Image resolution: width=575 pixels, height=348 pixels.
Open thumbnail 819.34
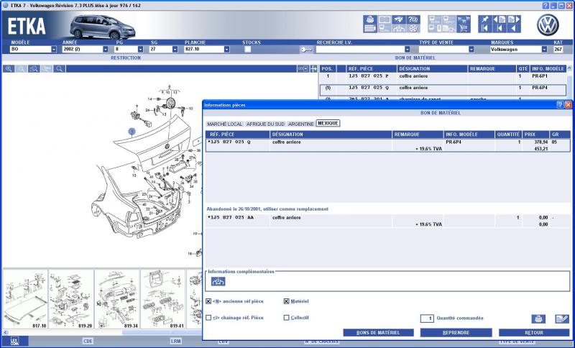tap(117, 299)
